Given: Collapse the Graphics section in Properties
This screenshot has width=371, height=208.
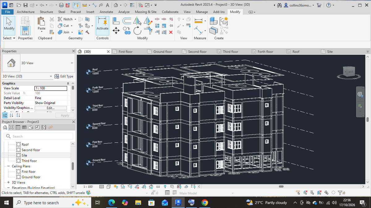Looking at the screenshot, I should pos(68,83).
